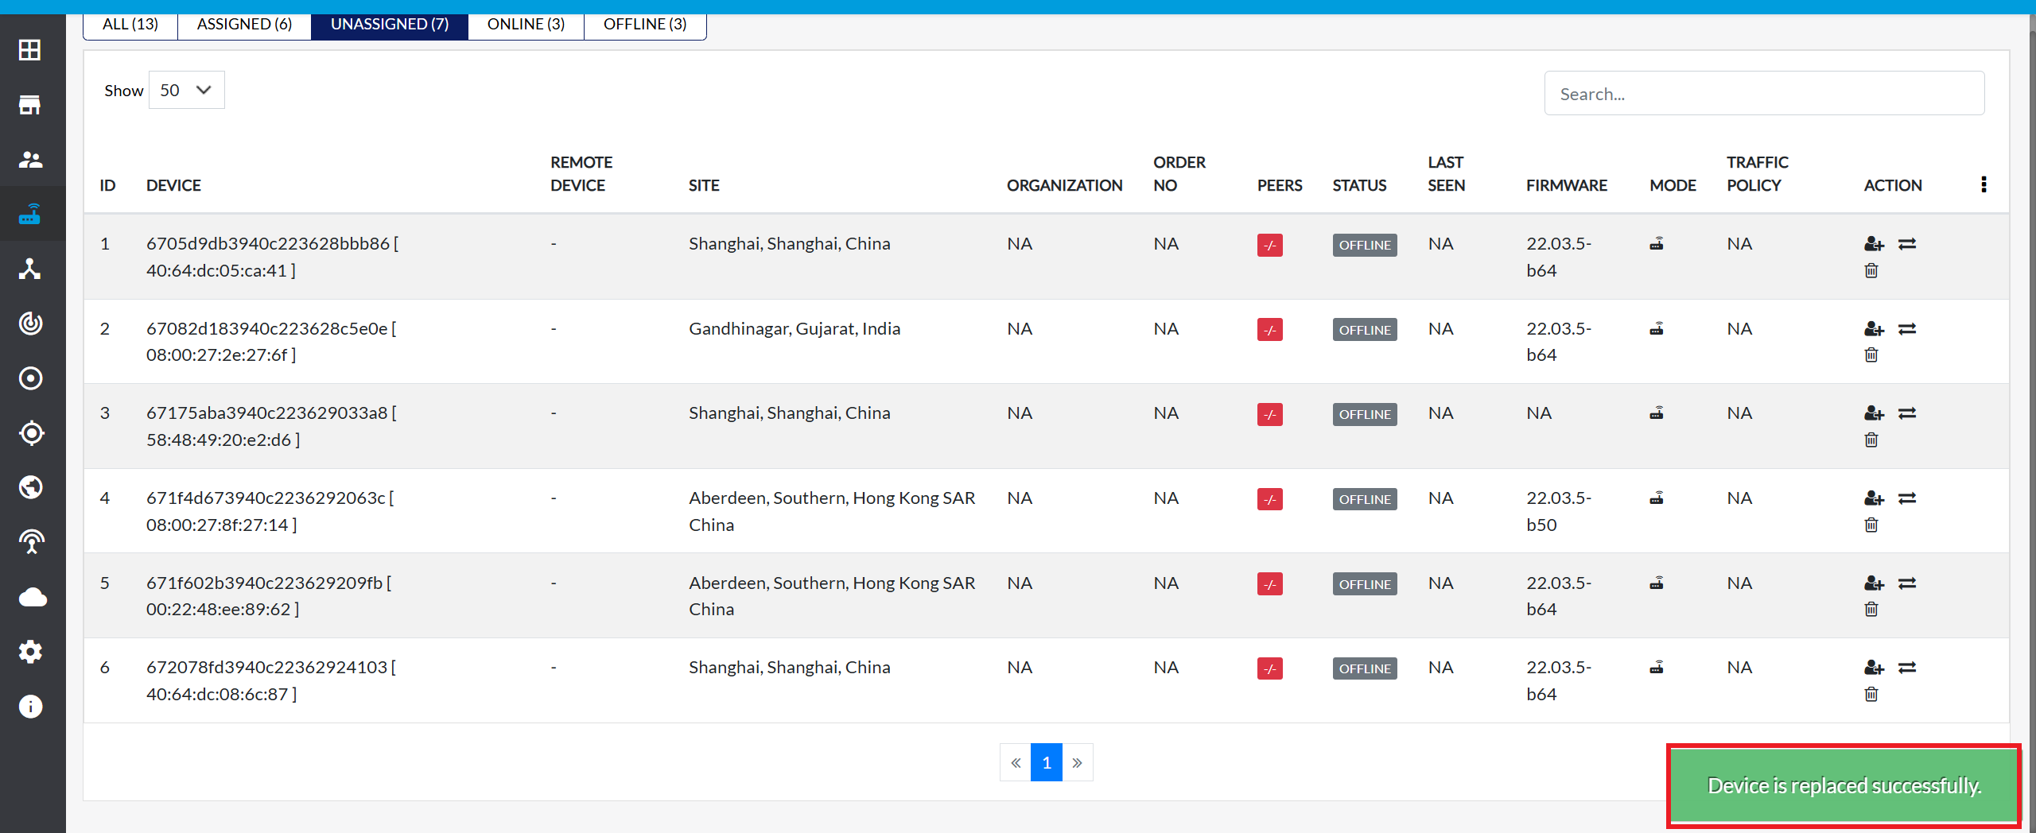Screen dimensions: 2036x833
Task: Switch to the OFFLINE (3) tab
Action: [645, 24]
